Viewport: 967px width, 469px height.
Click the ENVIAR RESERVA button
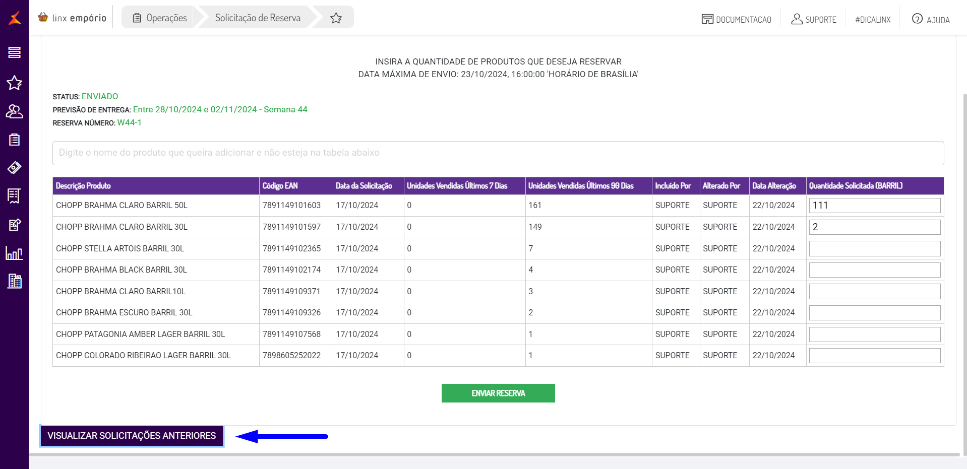click(498, 393)
